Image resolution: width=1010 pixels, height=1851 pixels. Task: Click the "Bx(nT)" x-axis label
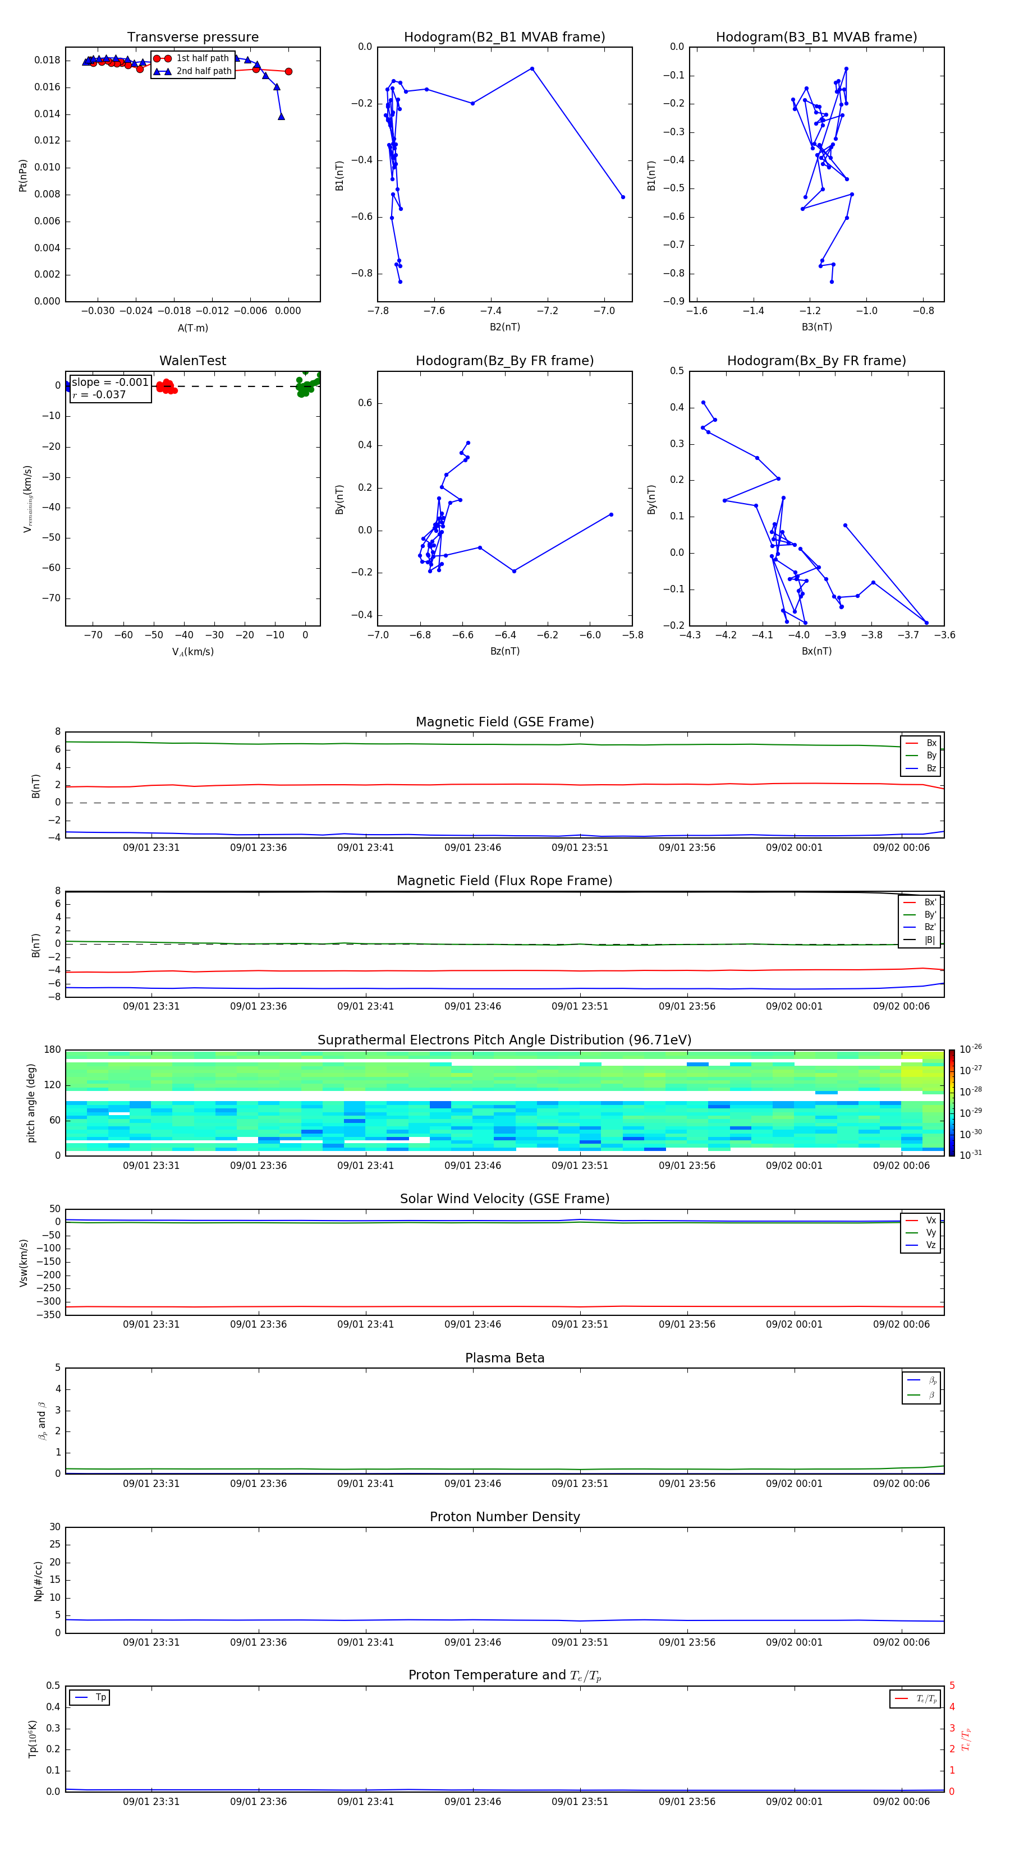[x=816, y=651]
